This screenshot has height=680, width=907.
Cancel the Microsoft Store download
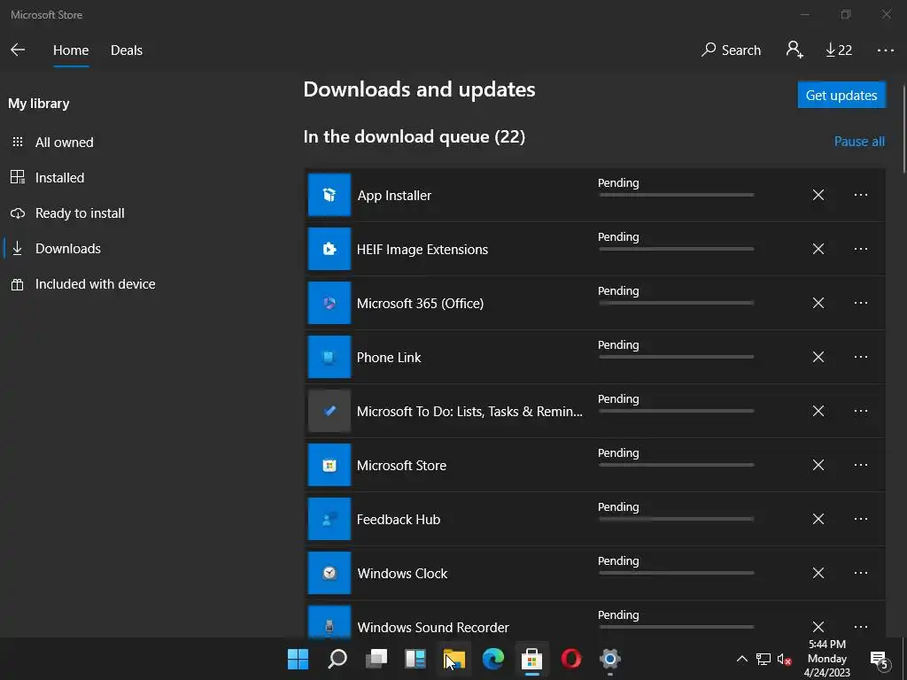(x=818, y=465)
